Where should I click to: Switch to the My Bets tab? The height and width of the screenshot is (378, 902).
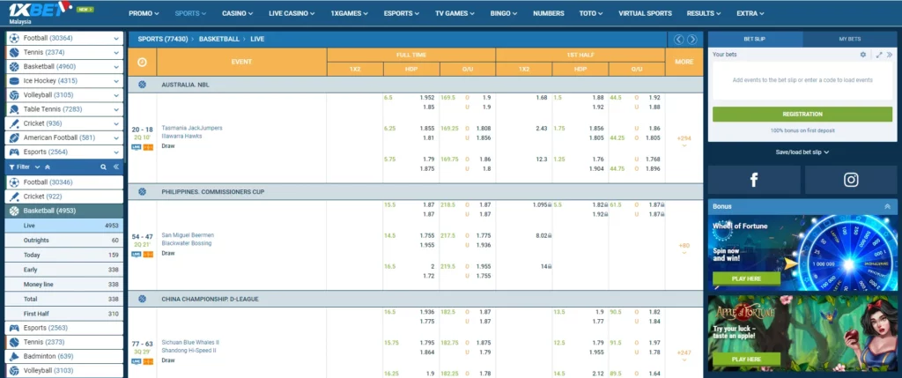pyautogui.click(x=850, y=40)
